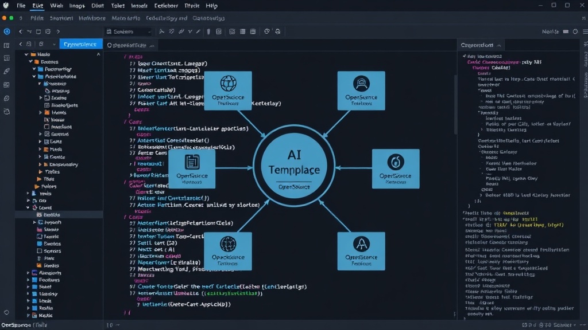Click the ellipsis on the editor tab
Image resolution: width=588 pixels, height=330 pixels.
pos(152,46)
